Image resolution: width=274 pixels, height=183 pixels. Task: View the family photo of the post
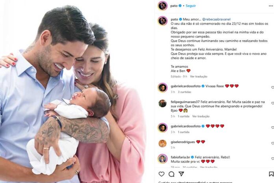click(73, 91)
